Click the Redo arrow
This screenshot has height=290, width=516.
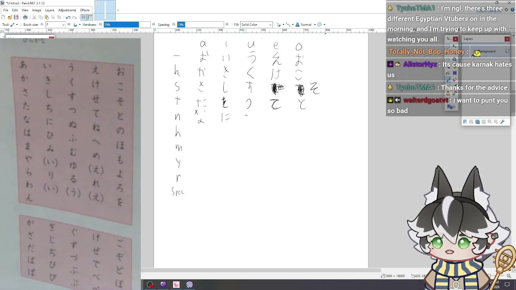(x=75, y=17)
